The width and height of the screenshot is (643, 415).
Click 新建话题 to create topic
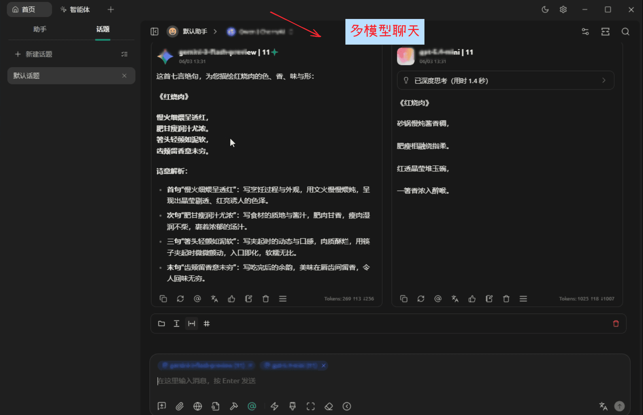34,54
